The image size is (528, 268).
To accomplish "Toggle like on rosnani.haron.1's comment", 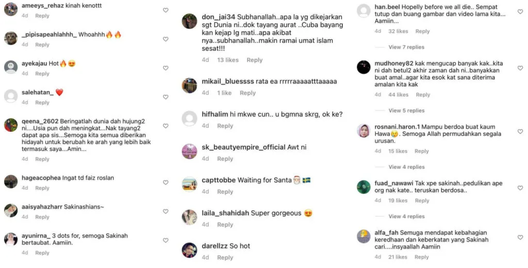I will tap(520, 130).
